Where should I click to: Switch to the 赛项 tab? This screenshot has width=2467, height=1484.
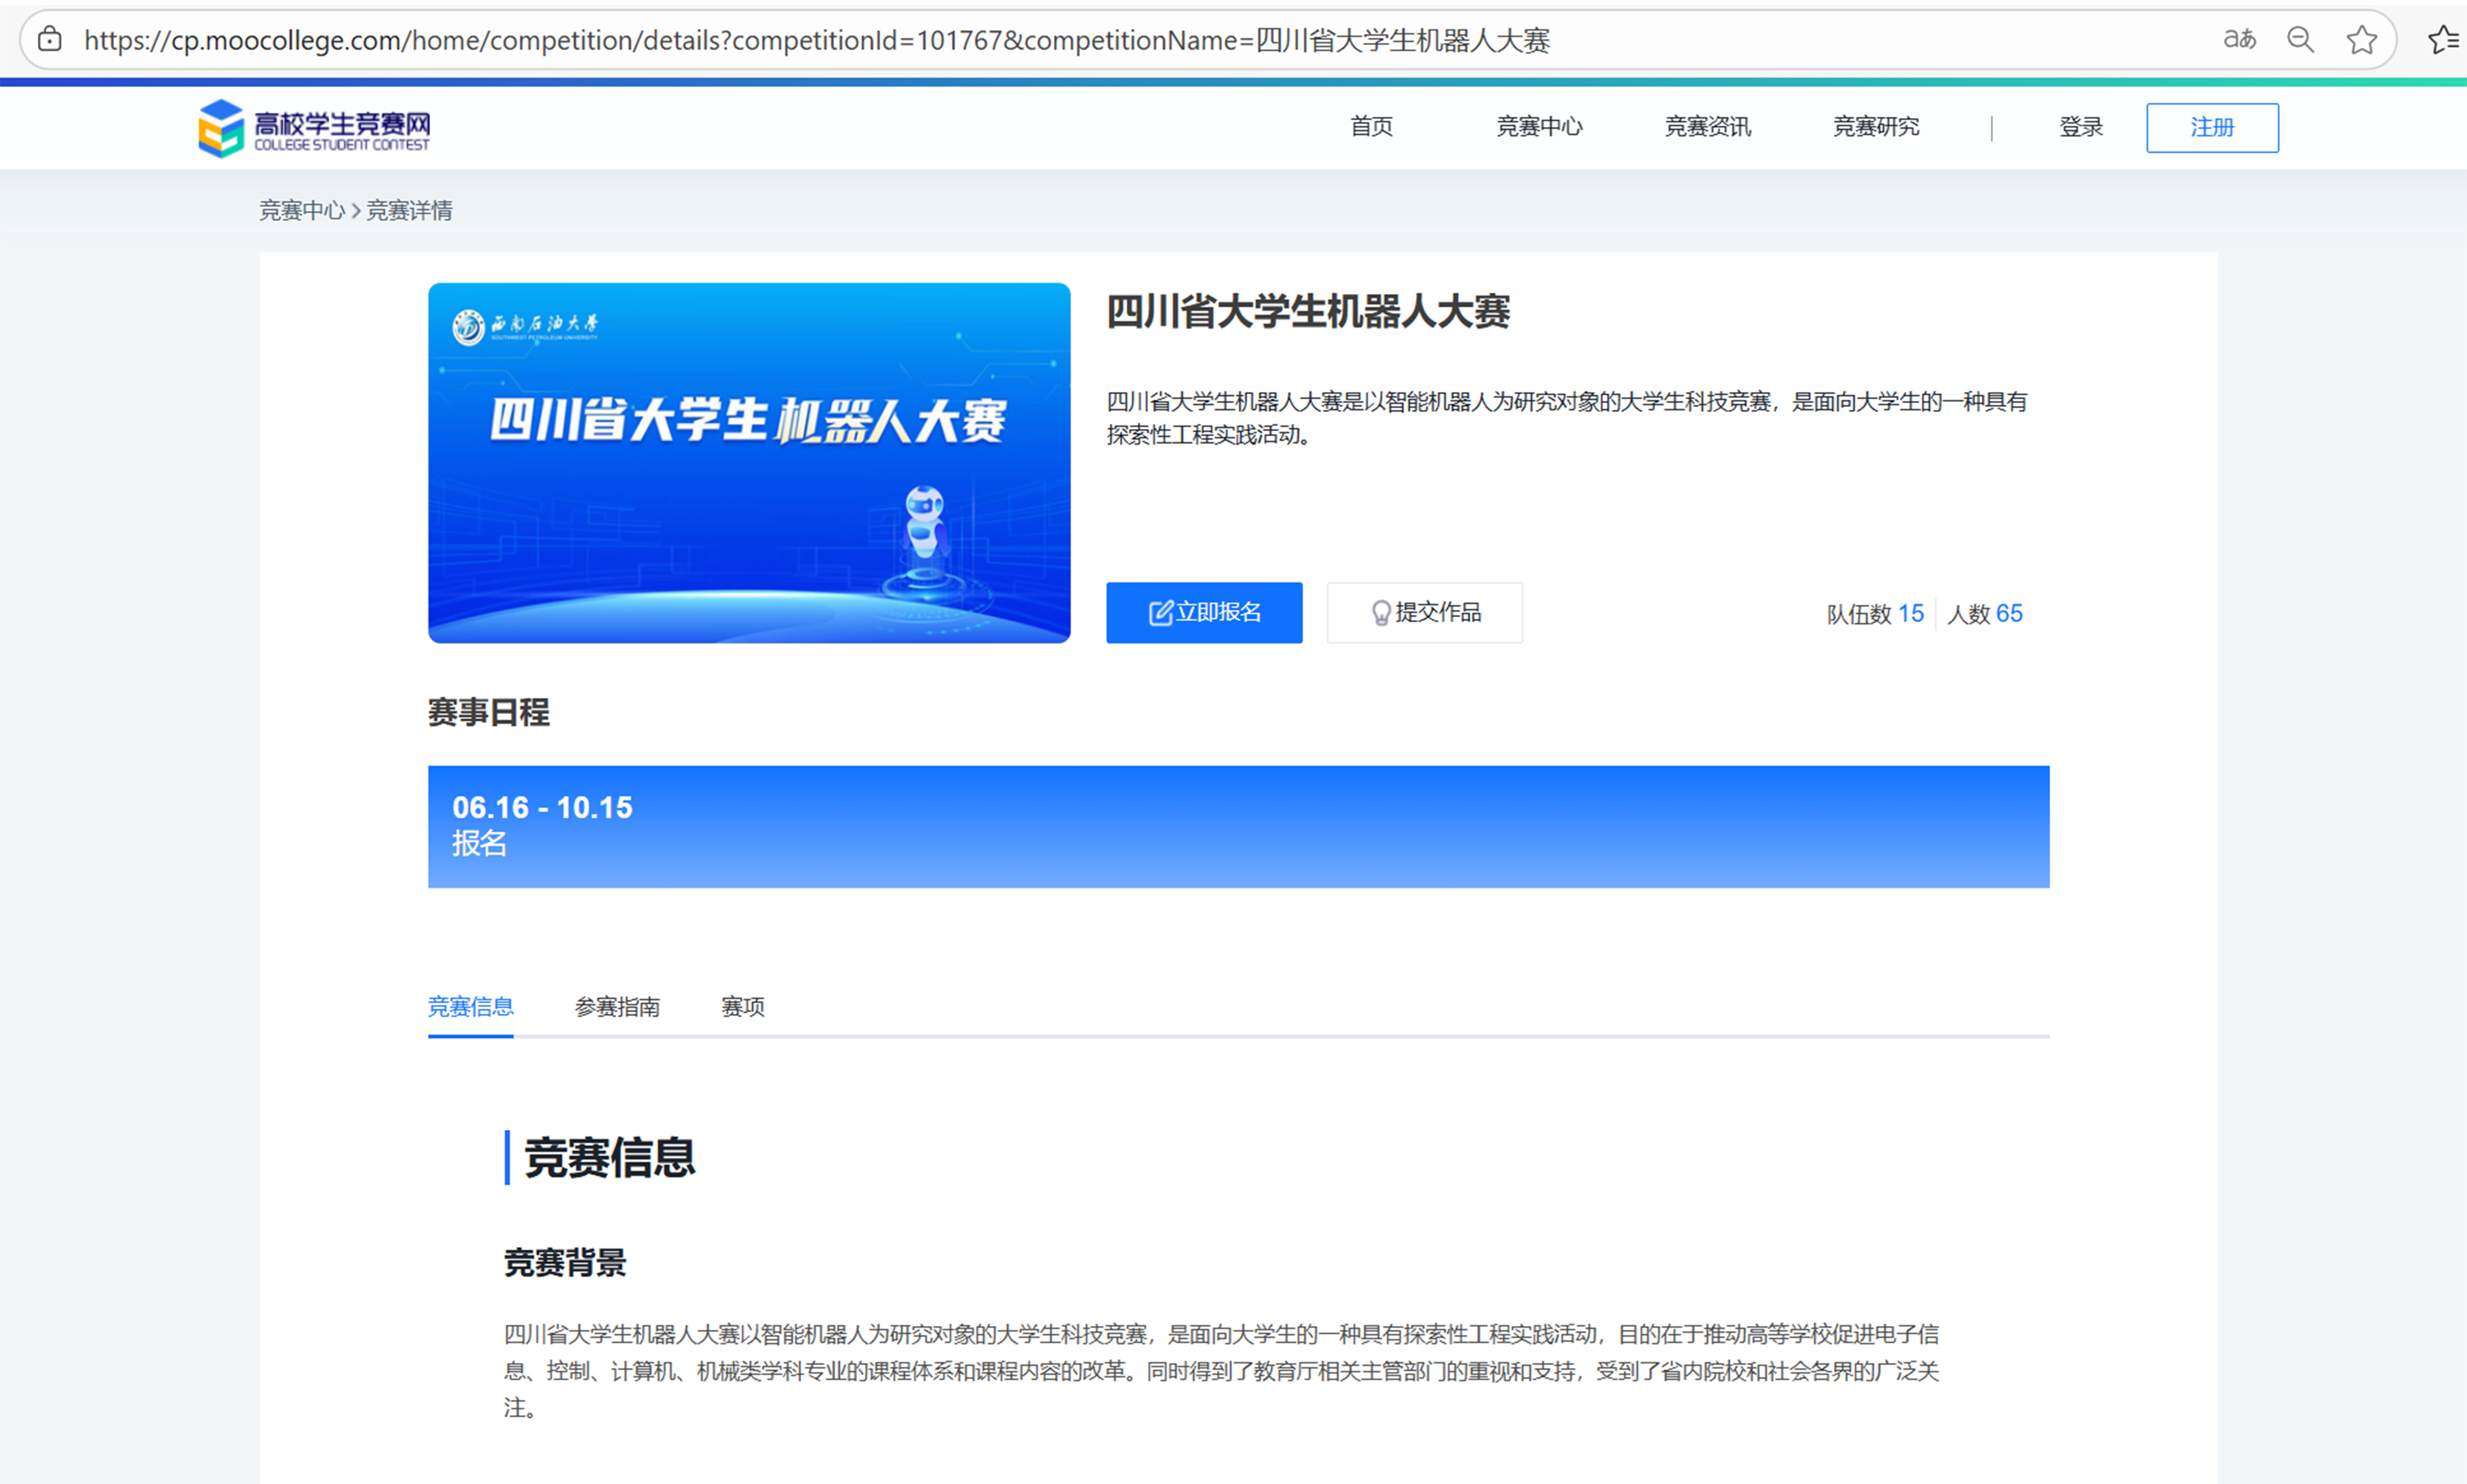click(x=742, y=1007)
